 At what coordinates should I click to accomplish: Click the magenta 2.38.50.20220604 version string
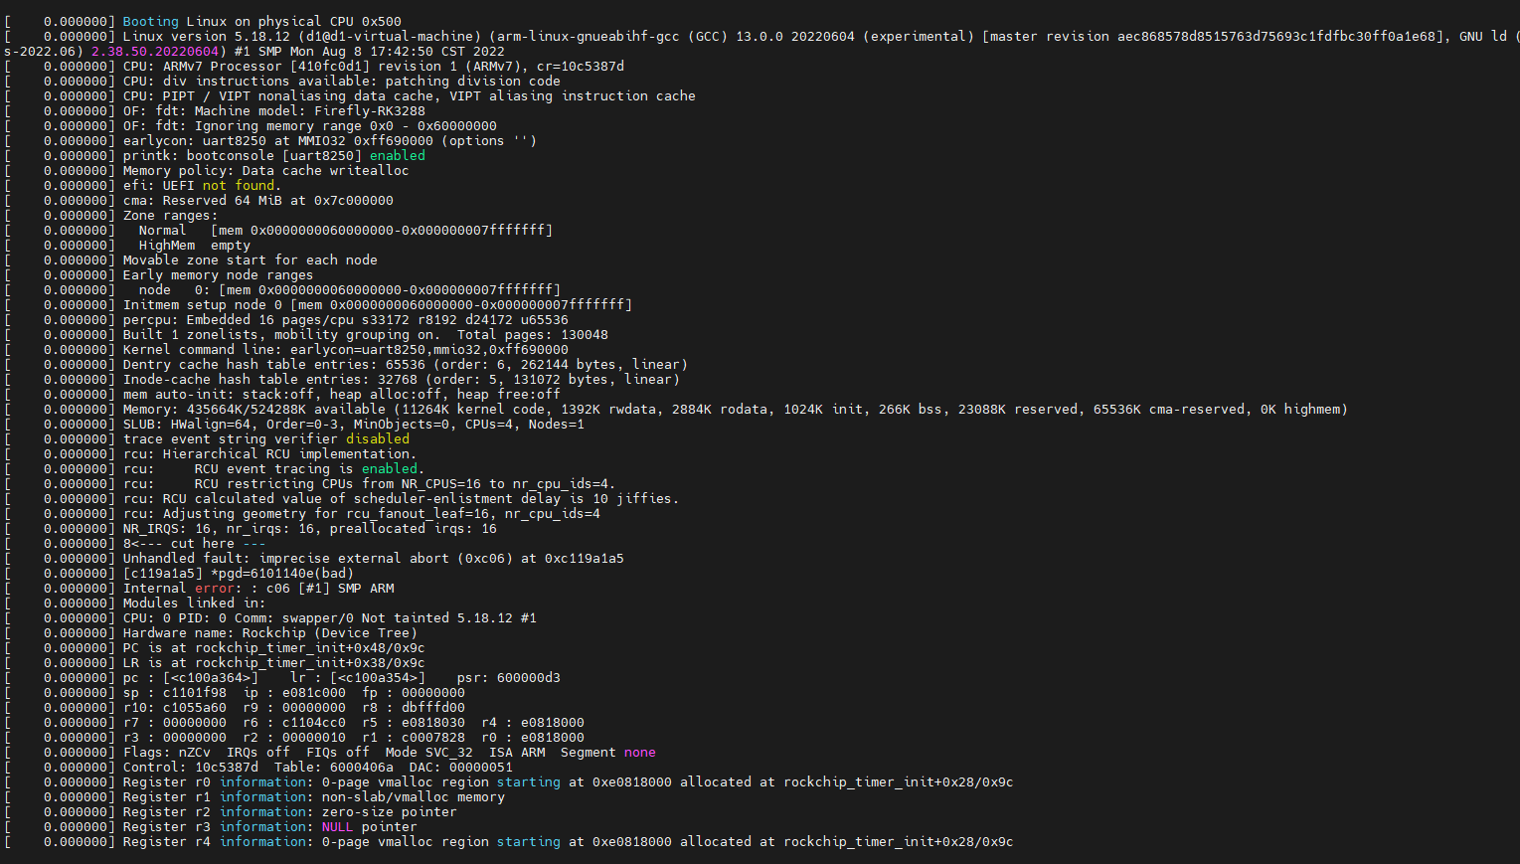(155, 51)
